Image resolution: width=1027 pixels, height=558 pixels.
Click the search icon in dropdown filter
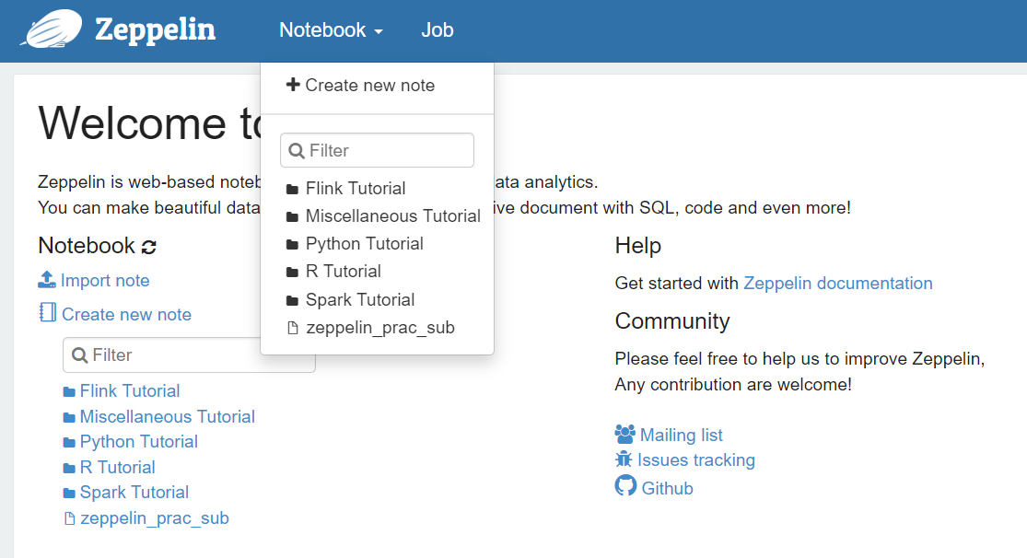[296, 151]
